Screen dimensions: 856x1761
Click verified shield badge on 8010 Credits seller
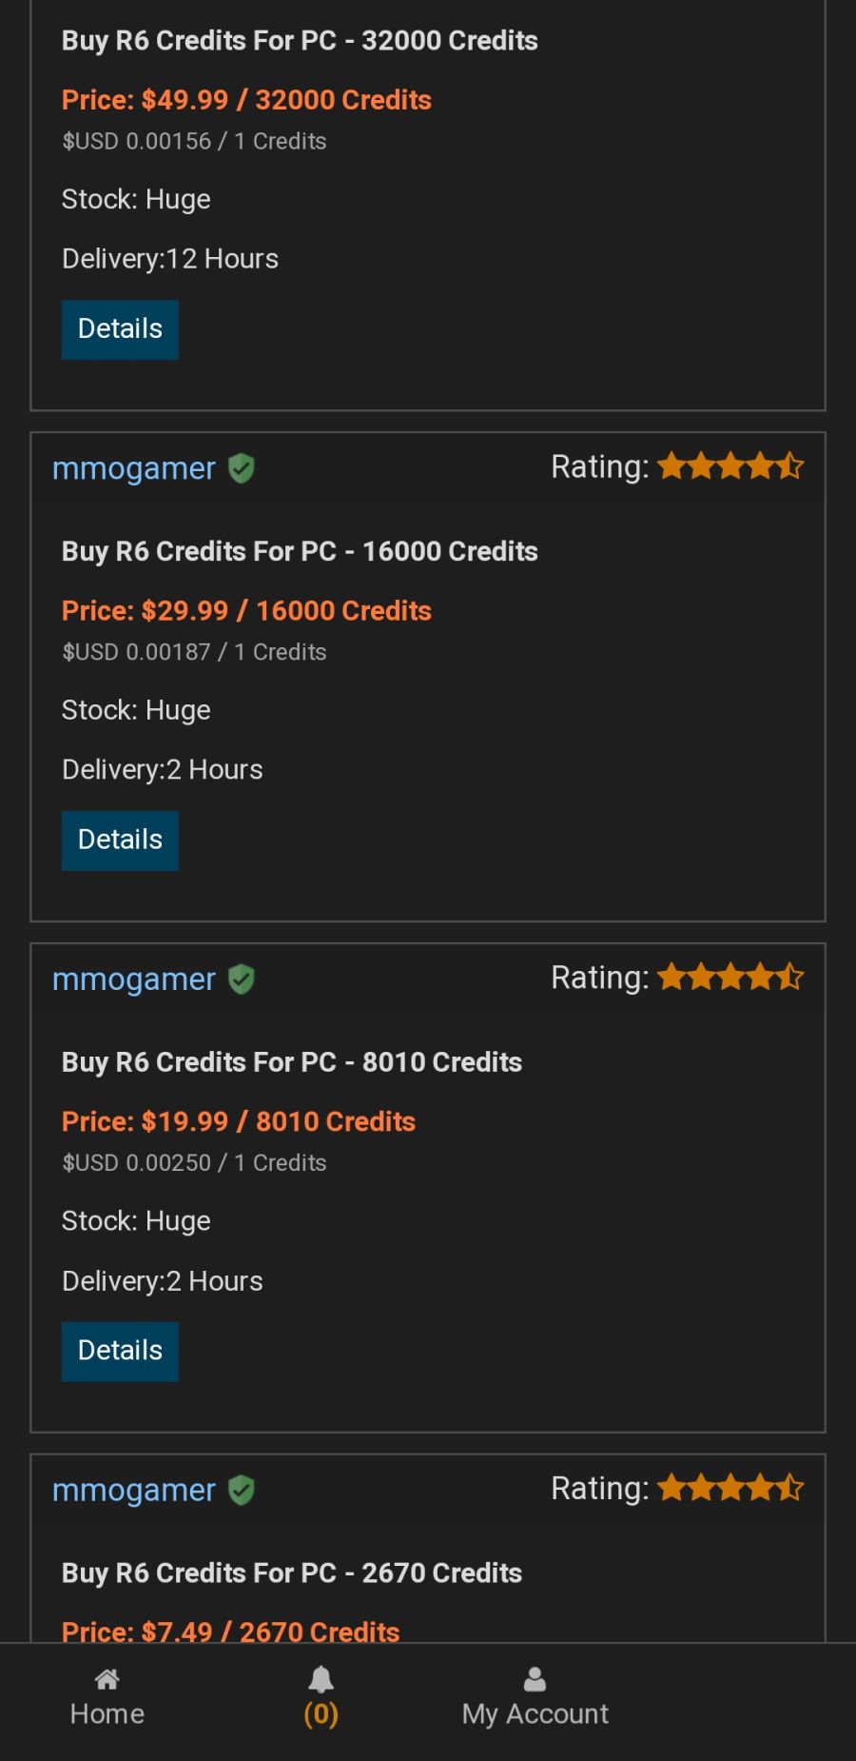pyautogui.click(x=242, y=979)
